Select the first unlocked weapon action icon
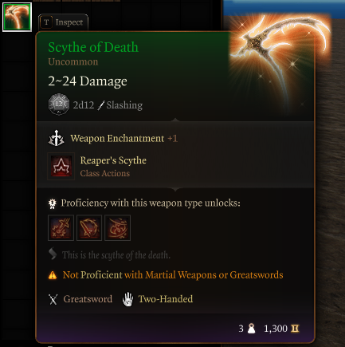This screenshot has width=345, height=347. [x=61, y=228]
